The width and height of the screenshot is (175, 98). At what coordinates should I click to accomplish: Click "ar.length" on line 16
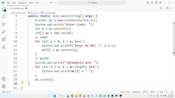(x=77, y=67)
